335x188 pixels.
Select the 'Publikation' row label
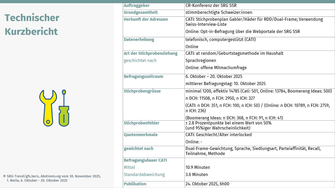point(135,184)
